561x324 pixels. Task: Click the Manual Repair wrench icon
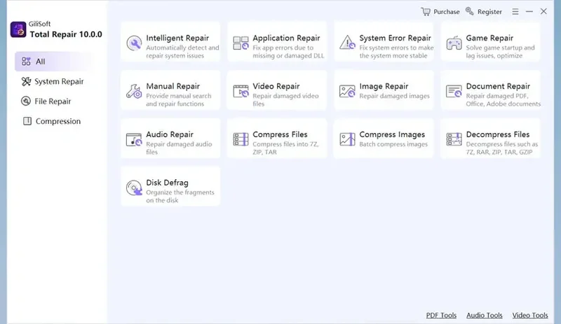point(134,92)
